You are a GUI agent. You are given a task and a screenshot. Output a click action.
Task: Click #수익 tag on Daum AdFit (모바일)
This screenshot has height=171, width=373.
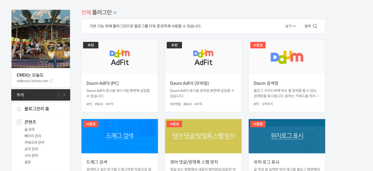click(x=198, y=104)
